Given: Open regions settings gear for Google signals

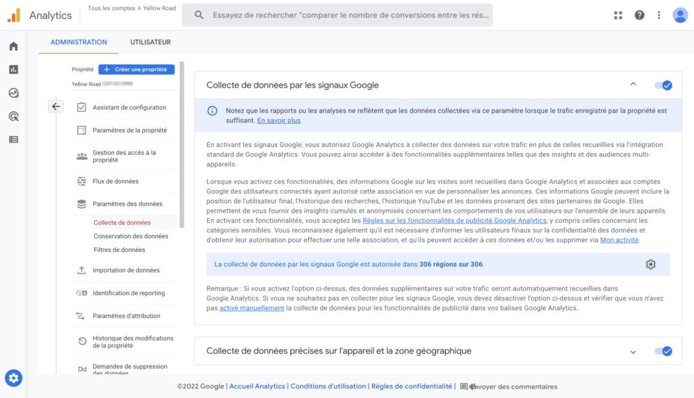Looking at the screenshot, I should pos(651,264).
